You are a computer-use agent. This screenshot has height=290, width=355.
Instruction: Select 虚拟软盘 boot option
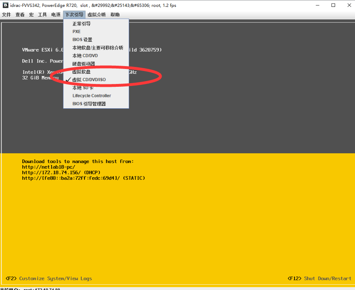(96, 72)
